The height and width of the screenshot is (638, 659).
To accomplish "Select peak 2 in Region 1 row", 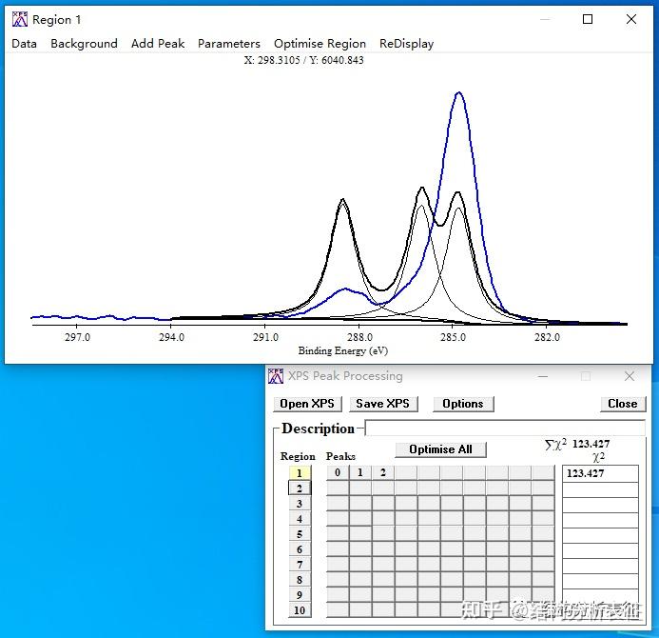I will (x=383, y=472).
